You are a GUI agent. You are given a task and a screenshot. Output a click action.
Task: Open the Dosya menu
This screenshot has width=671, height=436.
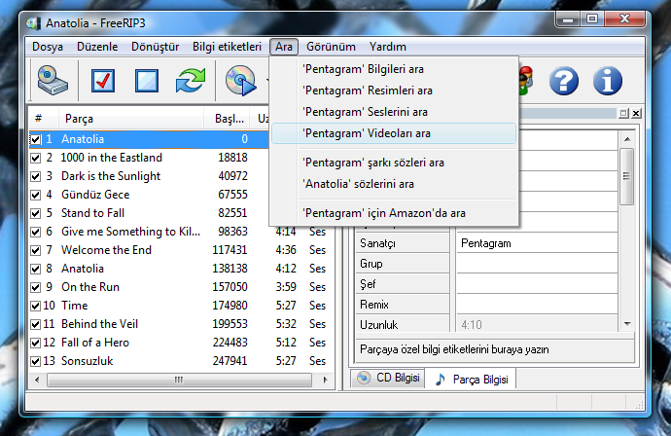tap(48, 47)
